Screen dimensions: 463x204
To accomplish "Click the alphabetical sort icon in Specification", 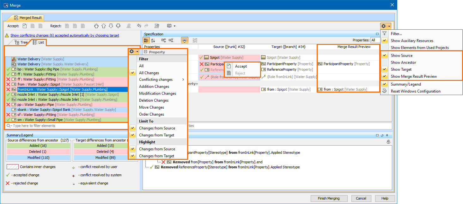I will [x=153, y=40].
